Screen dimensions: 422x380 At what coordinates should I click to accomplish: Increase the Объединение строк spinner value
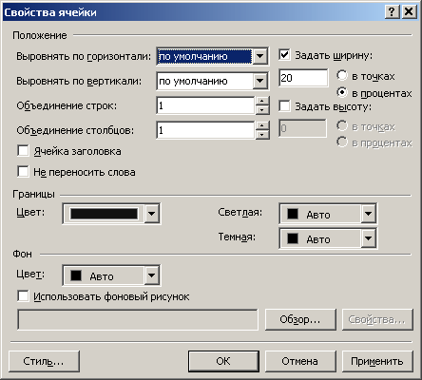pyautogui.click(x=261, y=102)
